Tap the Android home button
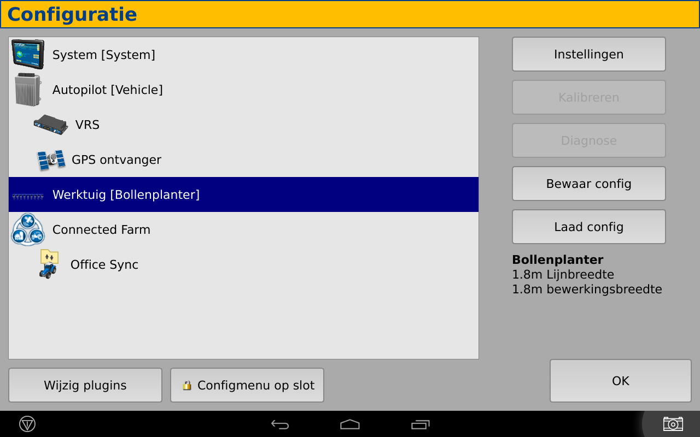700x437 pixels. coord(350,424)
